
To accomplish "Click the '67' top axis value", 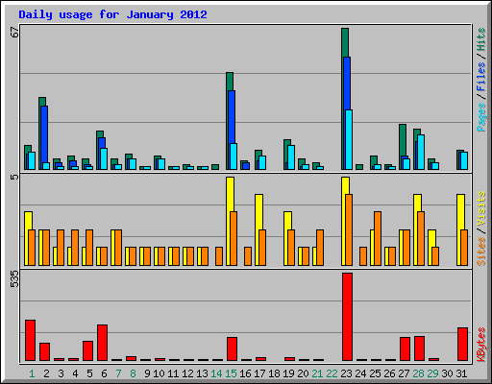I will point(14,33).
